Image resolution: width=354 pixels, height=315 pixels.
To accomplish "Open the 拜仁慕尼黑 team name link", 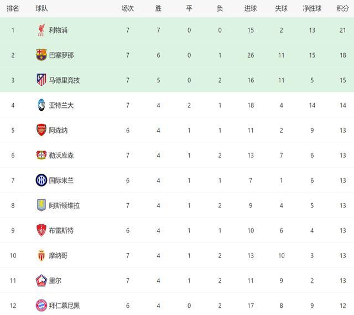I will point(64,306).
